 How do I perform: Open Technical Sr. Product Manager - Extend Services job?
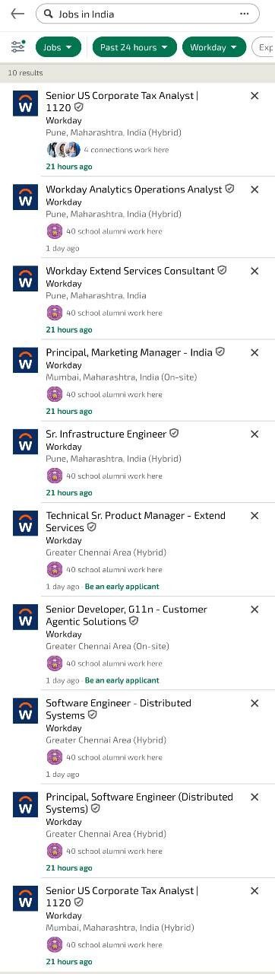pos(135,521)
